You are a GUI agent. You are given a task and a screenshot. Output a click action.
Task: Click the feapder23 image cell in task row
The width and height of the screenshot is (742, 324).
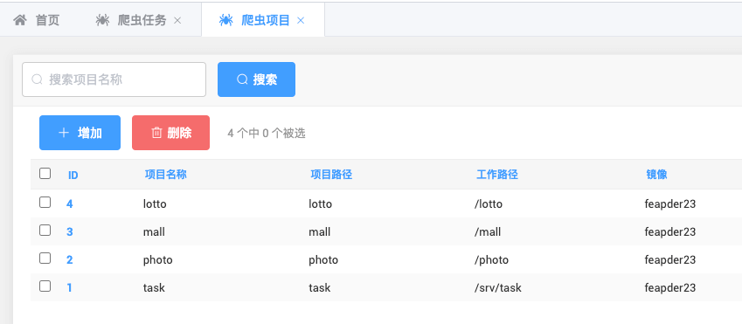pyautogui.click(x=670, y=287)
